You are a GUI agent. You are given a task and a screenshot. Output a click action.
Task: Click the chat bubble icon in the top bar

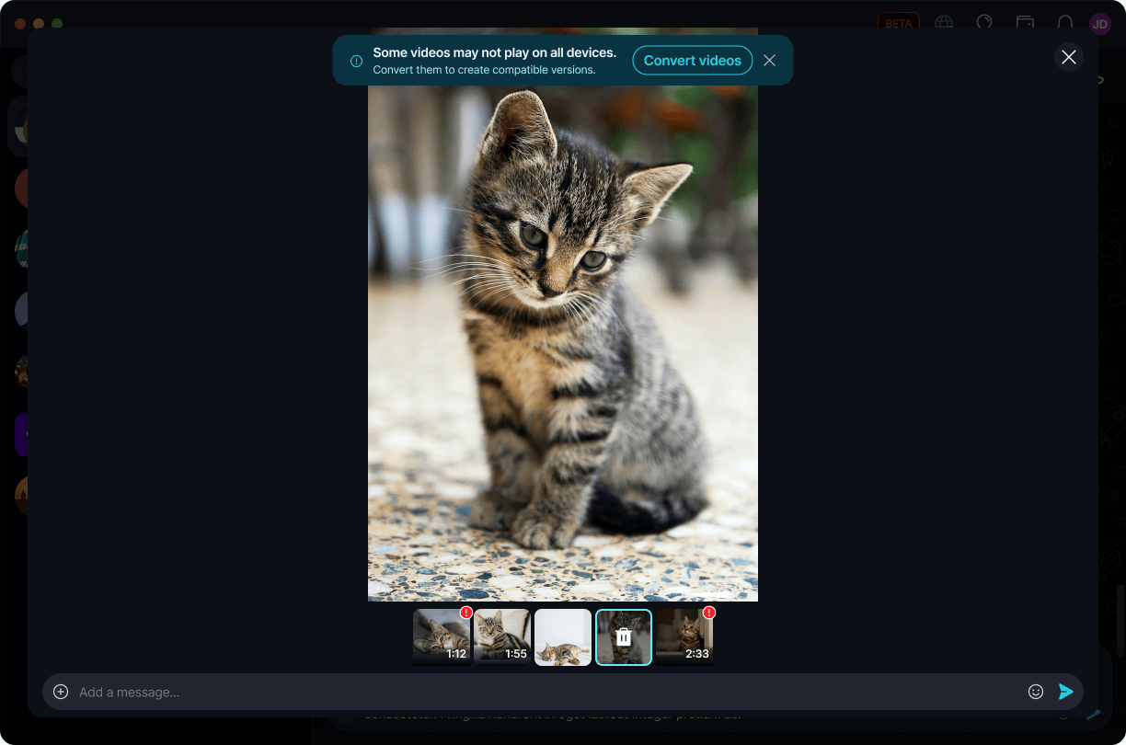click(x=984, y=23)
